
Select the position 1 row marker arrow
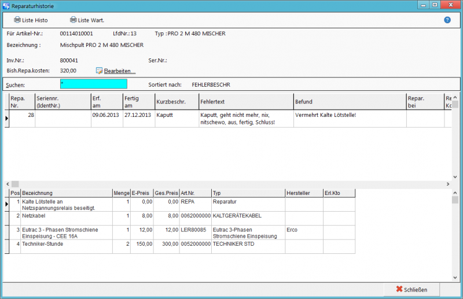pos(6,204)
